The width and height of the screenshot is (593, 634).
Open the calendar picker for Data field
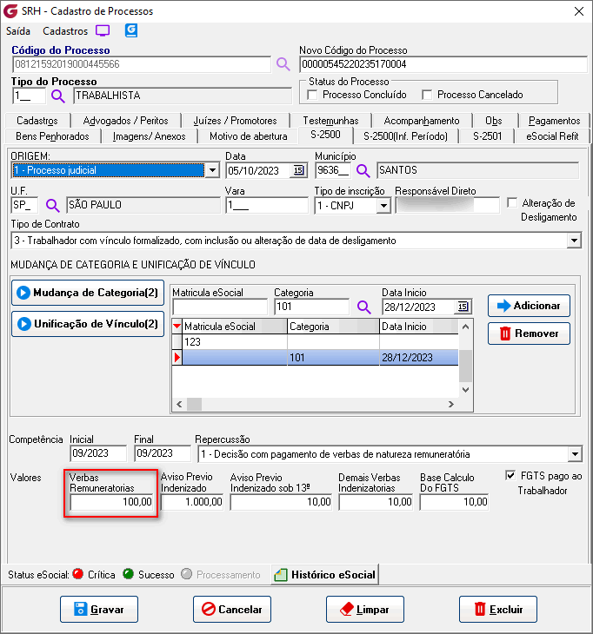pos(298,170)
